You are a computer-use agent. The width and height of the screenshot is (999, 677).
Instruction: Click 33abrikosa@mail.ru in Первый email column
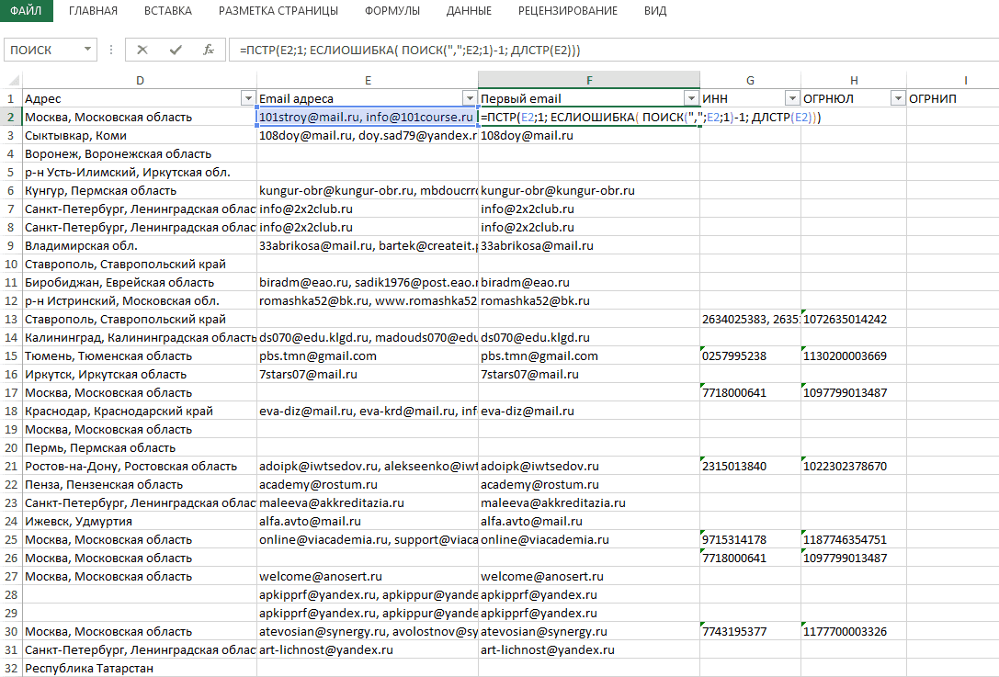(x=589, y=246)
